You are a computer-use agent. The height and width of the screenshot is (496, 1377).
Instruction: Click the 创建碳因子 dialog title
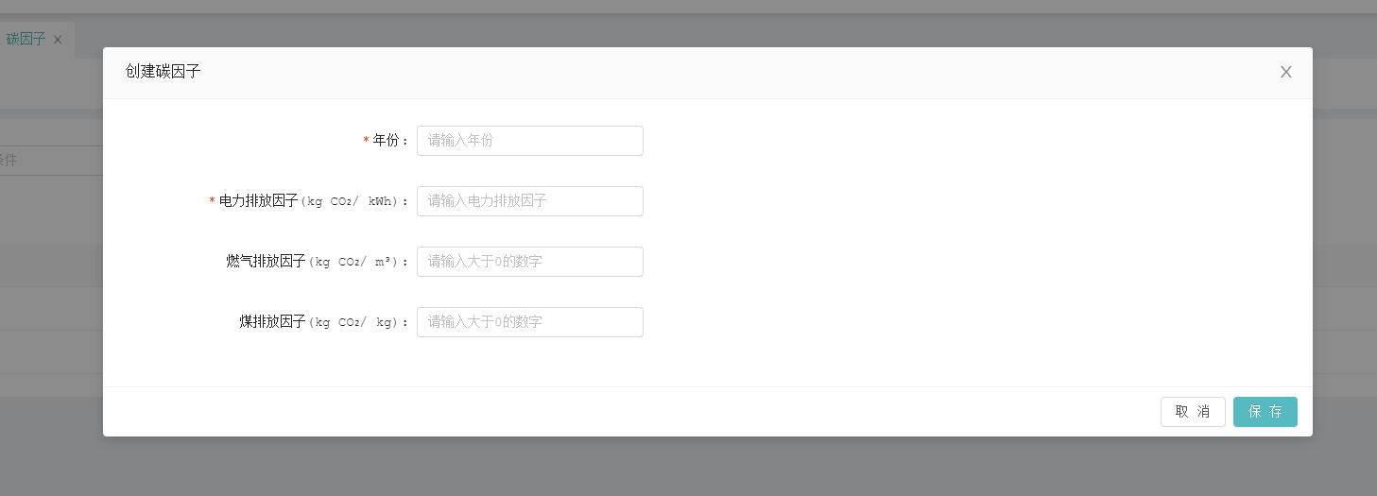click(x=163, y=72)
